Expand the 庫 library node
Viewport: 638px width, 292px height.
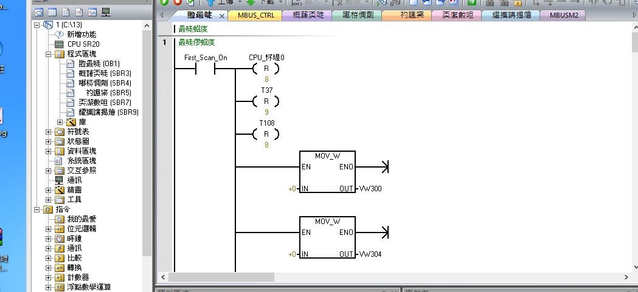tap(60, 122)
